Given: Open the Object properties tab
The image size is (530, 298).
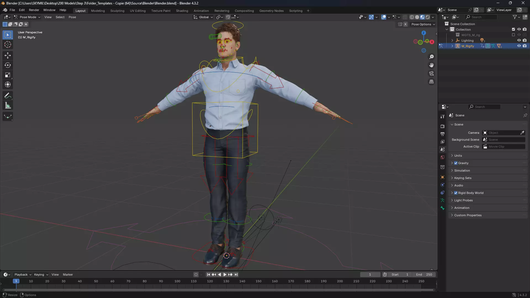Looking at the screenshot, I should 442,177.
